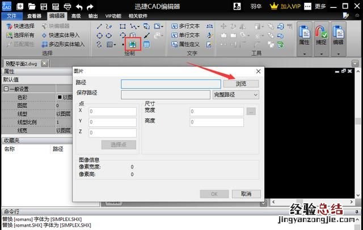Click the Quick Select (快速选择) tool
Viewport: 363px width, 230px height.
(x=20, y=26)
